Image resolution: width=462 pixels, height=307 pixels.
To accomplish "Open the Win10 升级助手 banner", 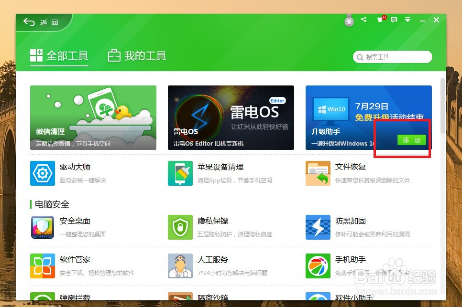I will point(369,117).
